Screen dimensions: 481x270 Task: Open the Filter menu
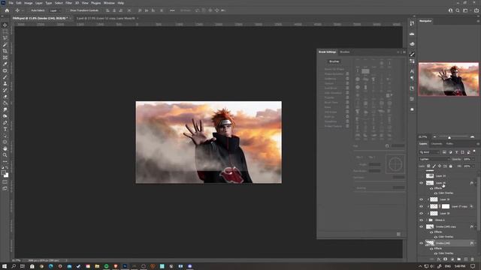coord(68,3)
